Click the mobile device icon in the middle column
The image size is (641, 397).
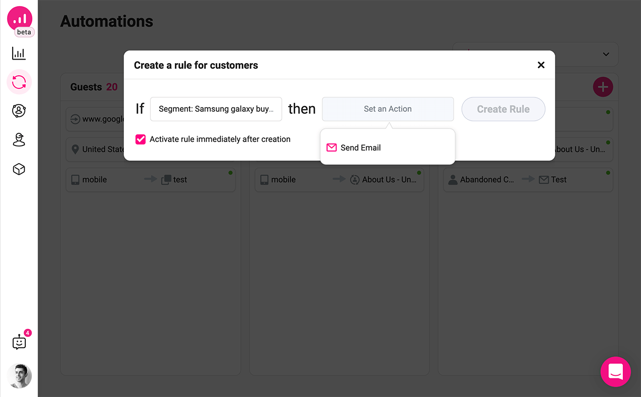coord(264,180)
